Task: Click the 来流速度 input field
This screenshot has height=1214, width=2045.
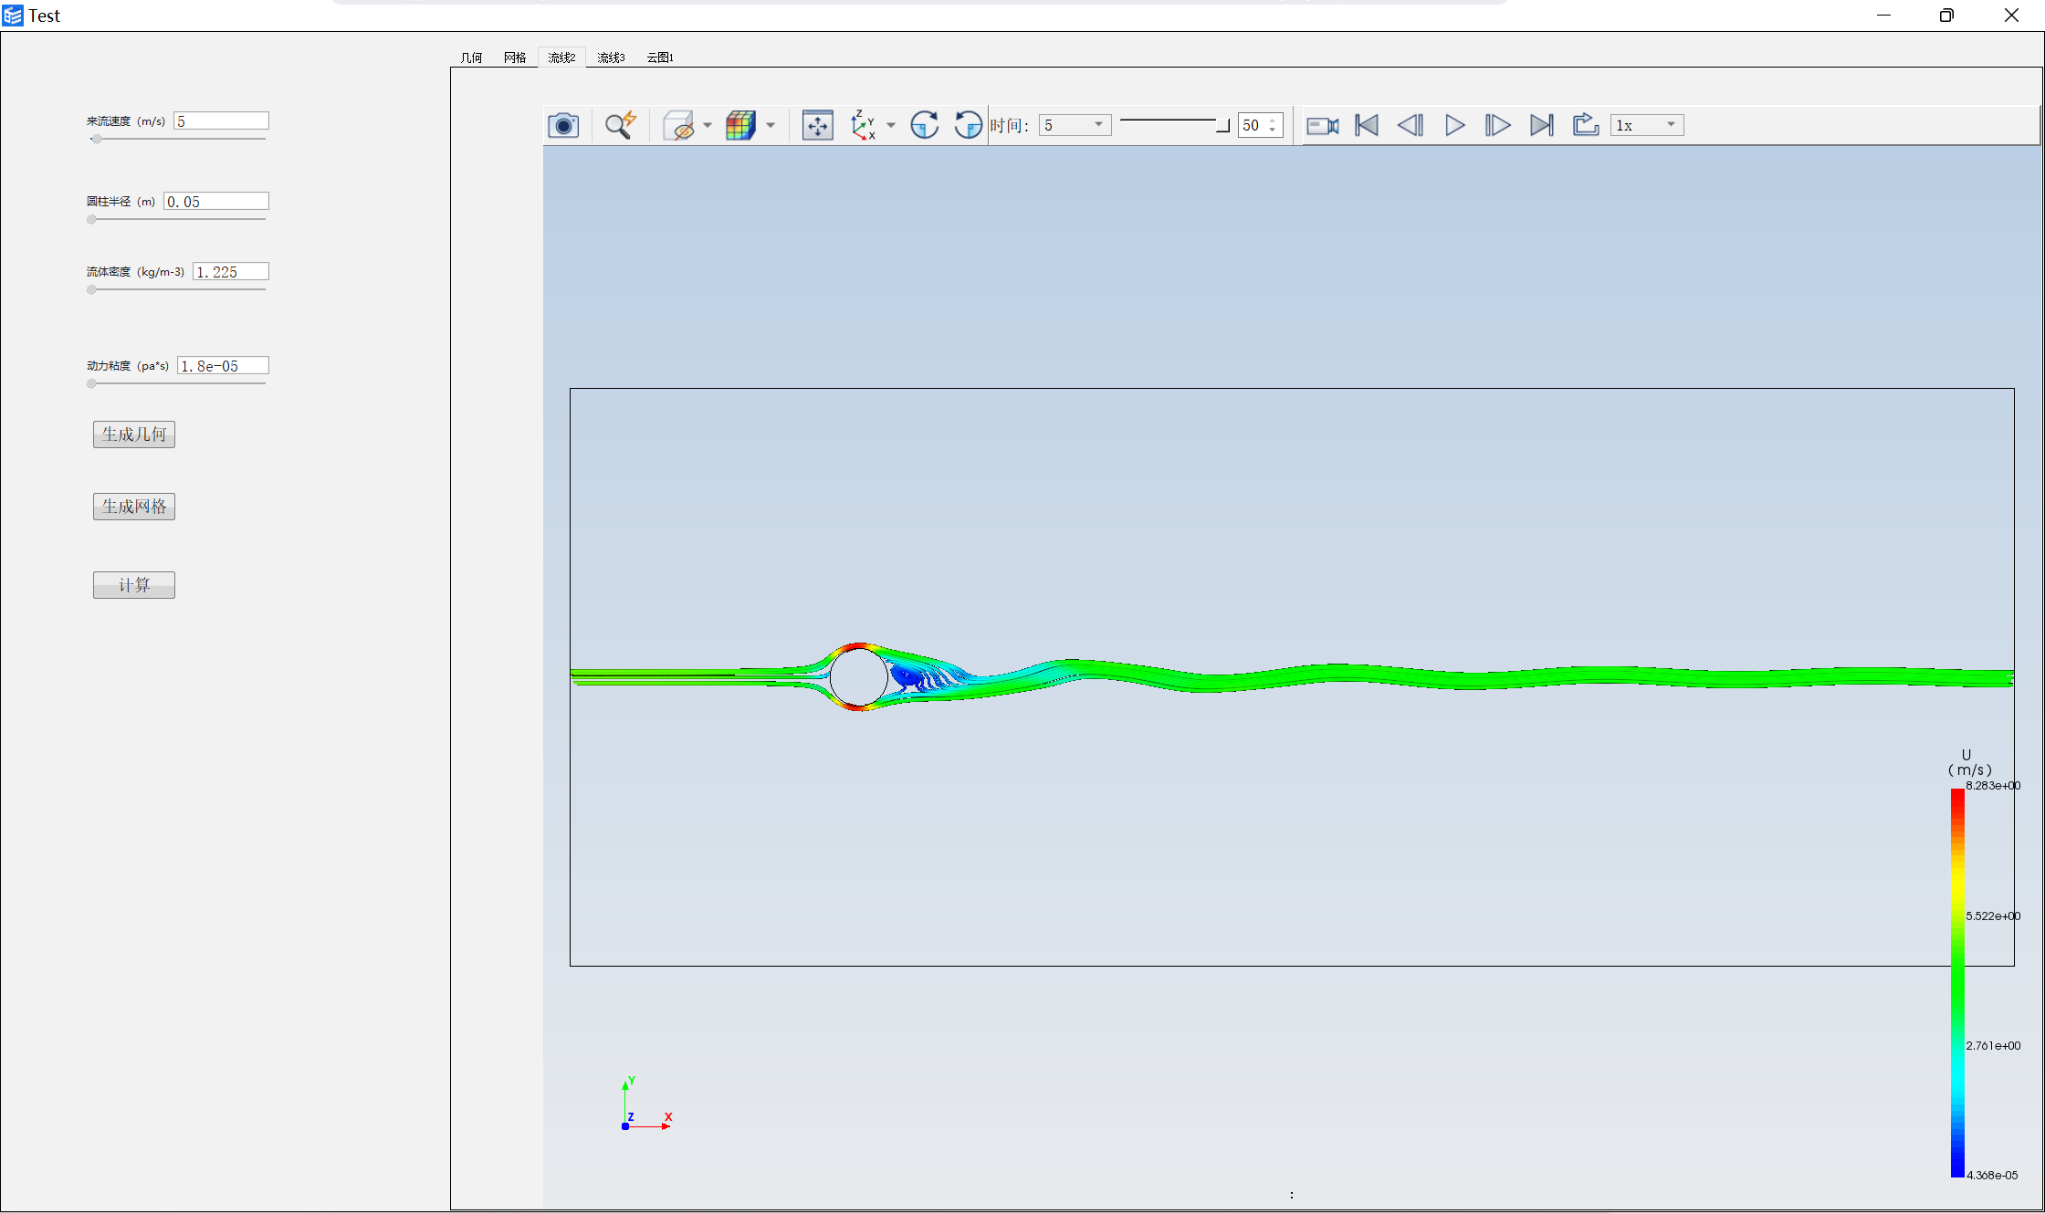Action: (221, 121)
